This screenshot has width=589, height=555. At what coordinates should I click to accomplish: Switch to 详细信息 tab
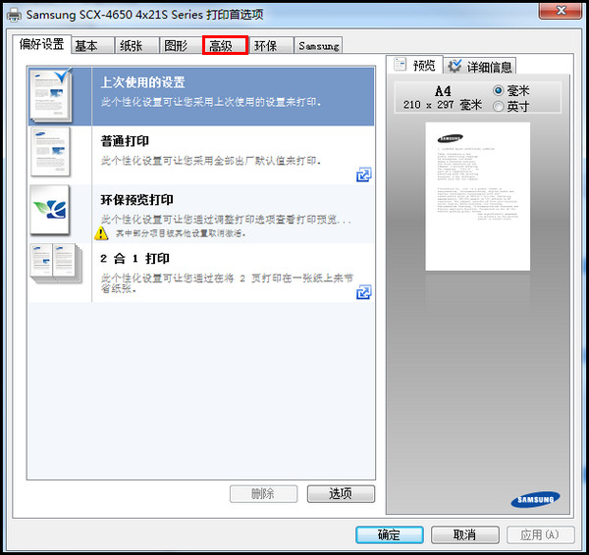(x=480, y=66)
